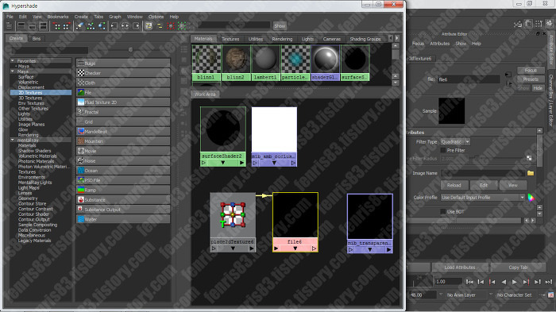
Task: Expand file6 node center arrow
Action: click(295, 248)
